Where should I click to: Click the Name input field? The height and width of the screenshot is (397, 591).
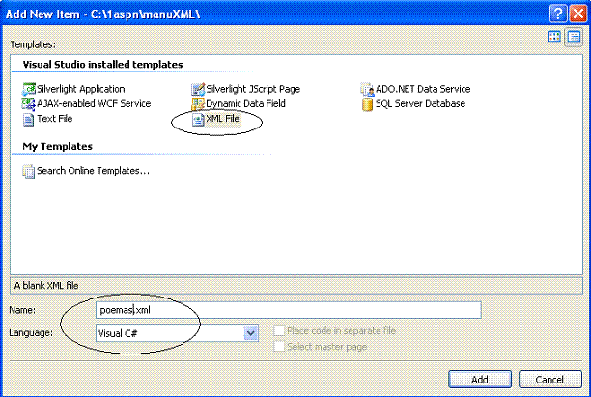point(289,310)
